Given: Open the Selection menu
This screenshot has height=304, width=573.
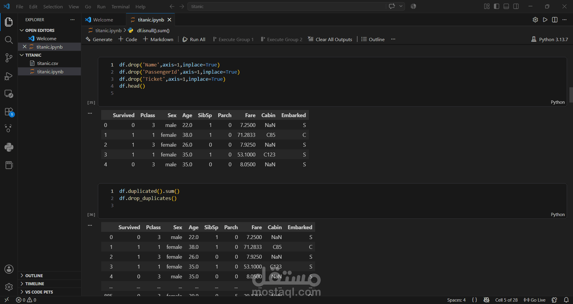Looking at the screenshot, I should 53,7.
